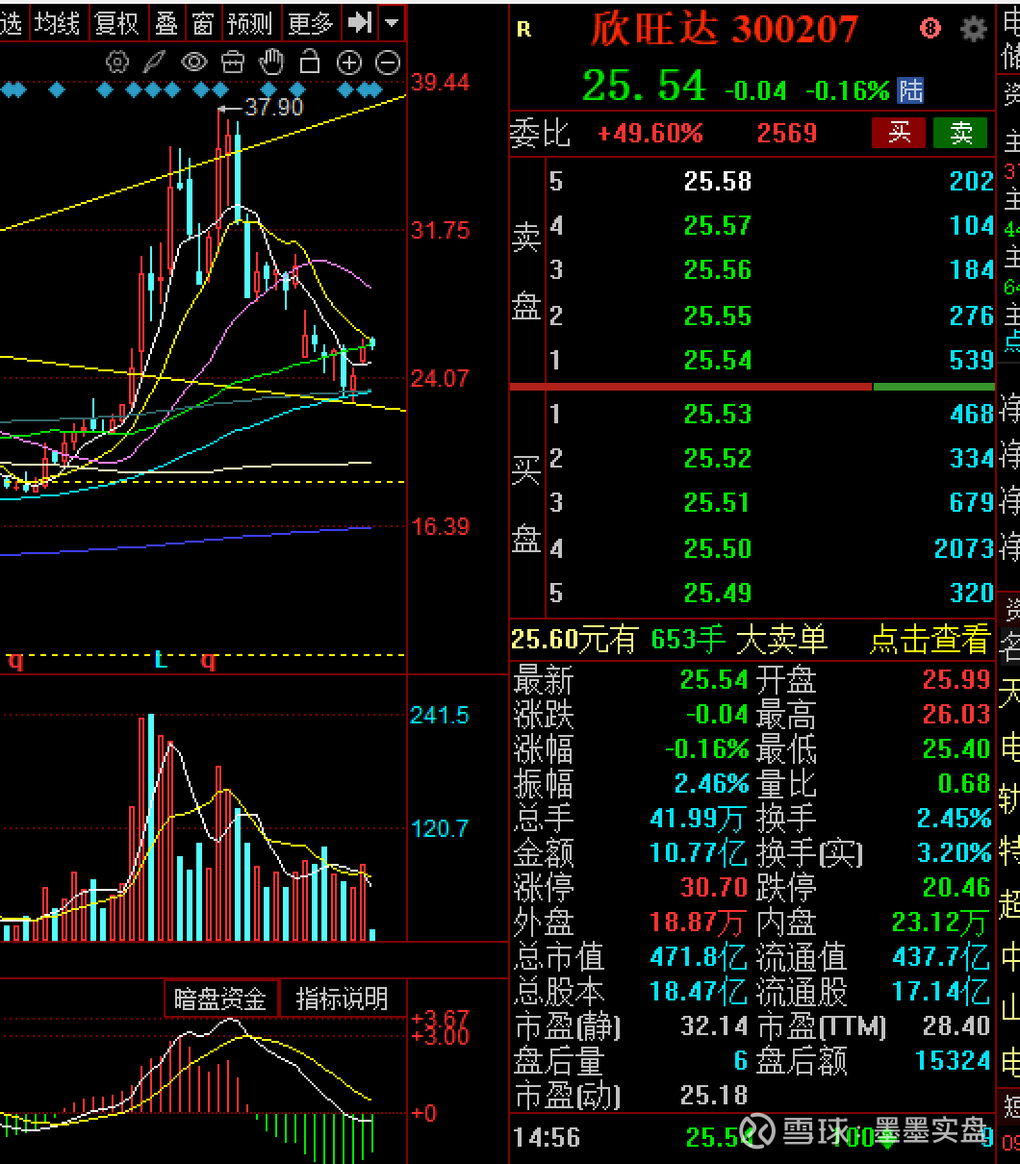Click the 37.90 high price label

[274, 107]
